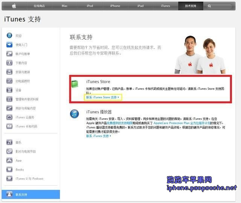Open the 对电脑授权 sidebar link

click(x=23, y=81)
